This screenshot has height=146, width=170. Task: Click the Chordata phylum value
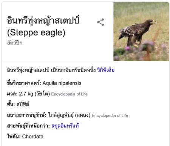point(33,137)
